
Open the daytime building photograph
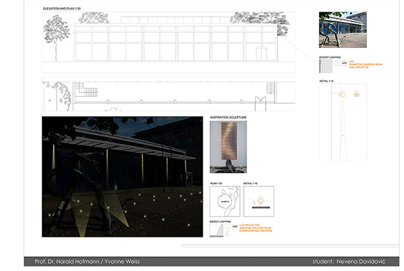343,30
